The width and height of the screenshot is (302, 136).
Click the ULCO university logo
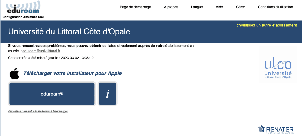[278, 69]
